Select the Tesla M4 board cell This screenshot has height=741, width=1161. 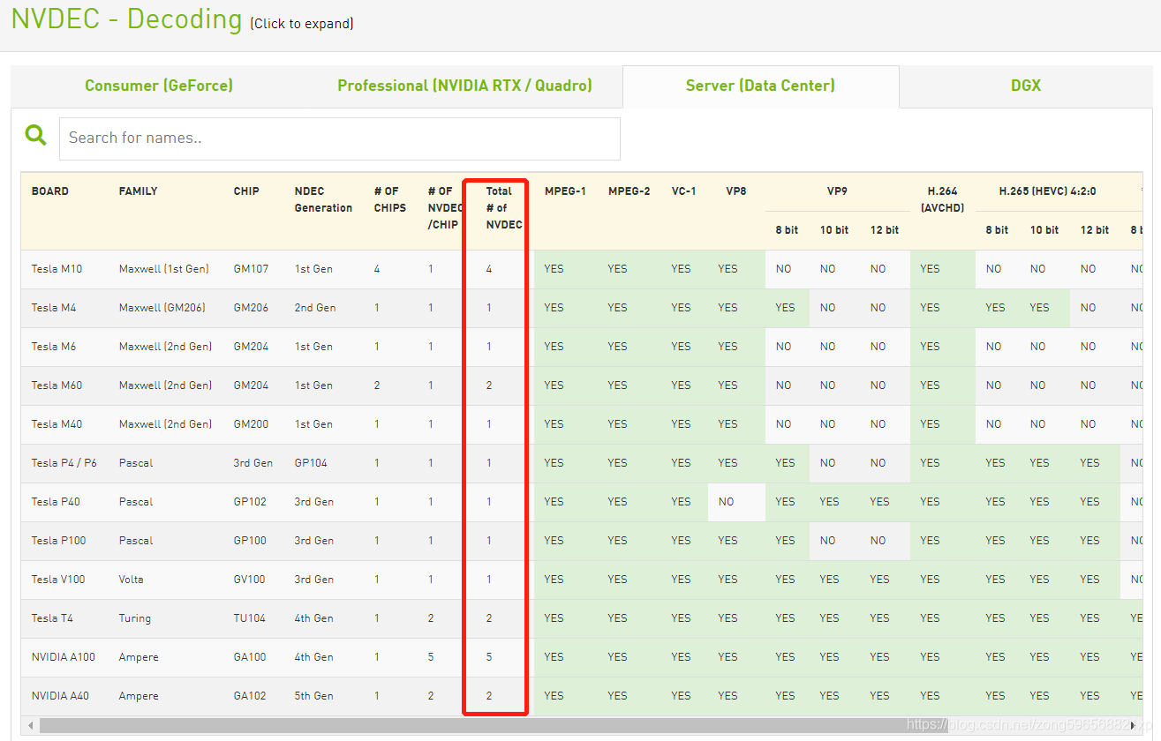54,308
